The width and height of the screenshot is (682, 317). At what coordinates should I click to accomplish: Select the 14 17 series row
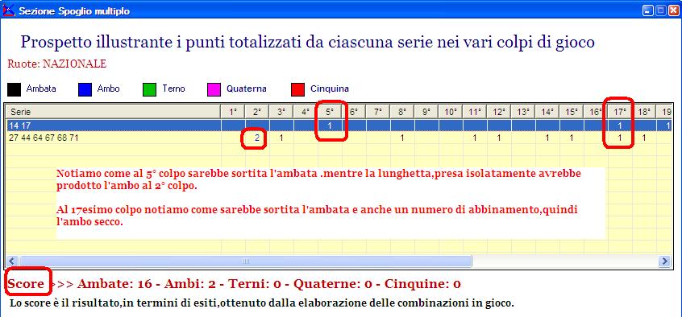339,126
